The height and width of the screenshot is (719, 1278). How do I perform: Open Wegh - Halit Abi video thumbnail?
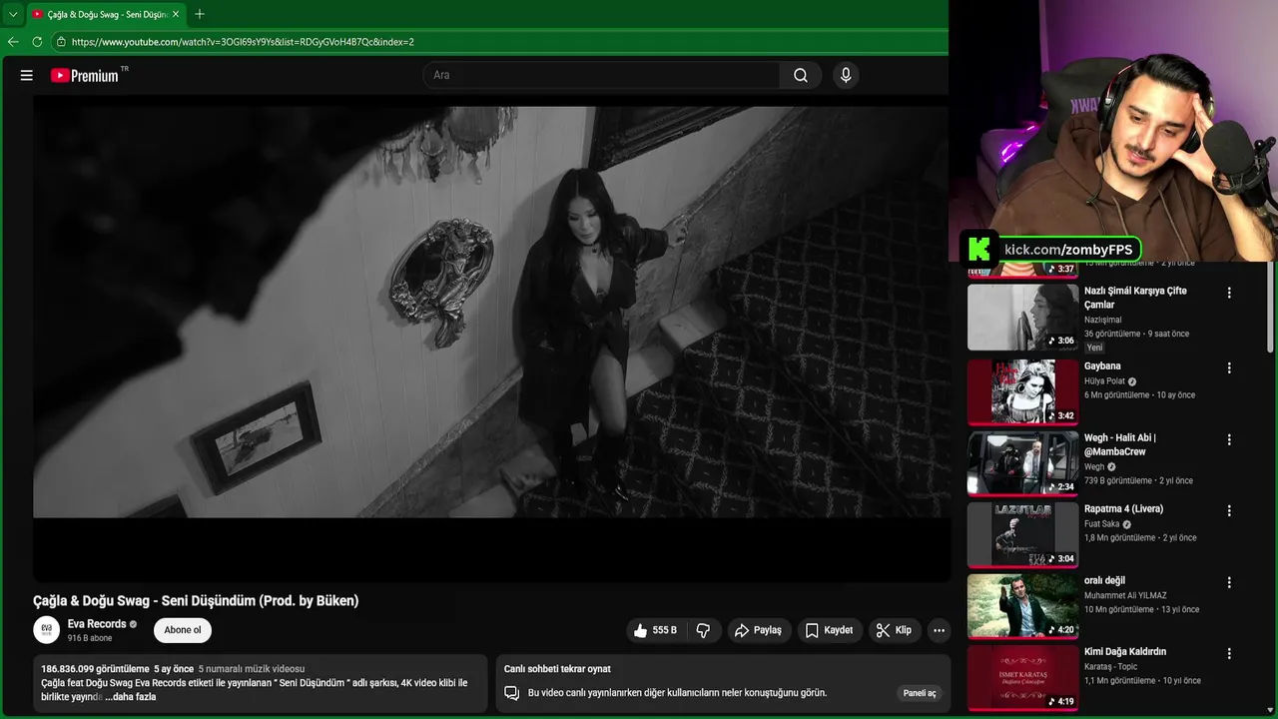(x=1022, y=463)
